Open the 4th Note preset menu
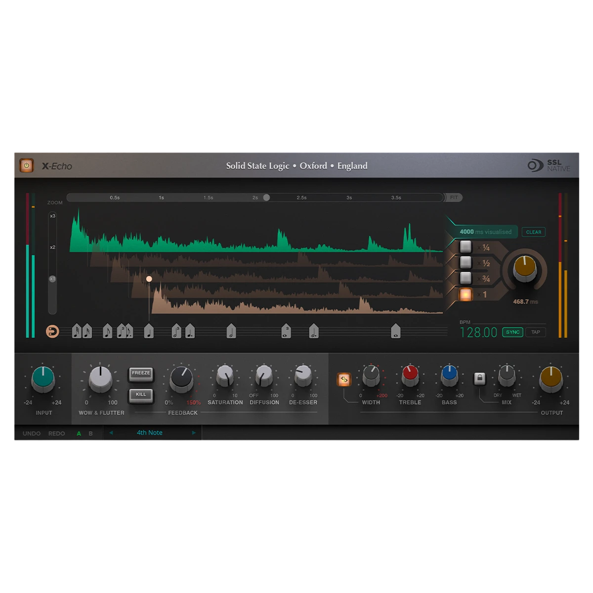The image size is (593, 593). click(150, 433)
